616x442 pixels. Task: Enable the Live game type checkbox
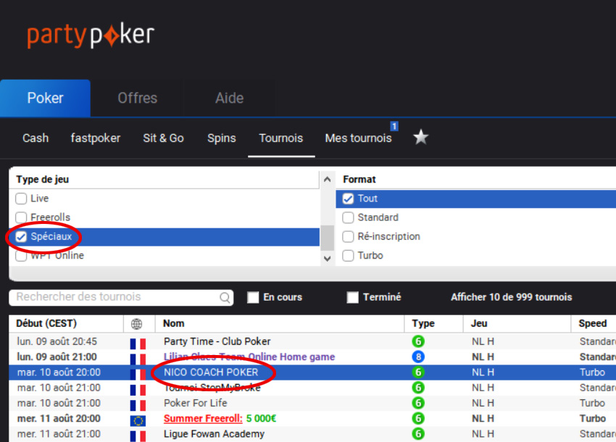click(21, 199)
